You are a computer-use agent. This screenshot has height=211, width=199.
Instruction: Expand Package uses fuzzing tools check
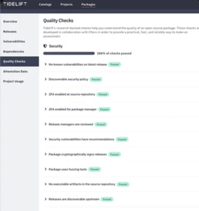pyautogui.click(x=45, y=169)
